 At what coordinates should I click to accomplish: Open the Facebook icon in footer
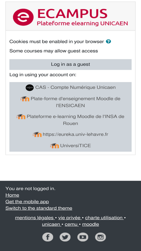48,237
